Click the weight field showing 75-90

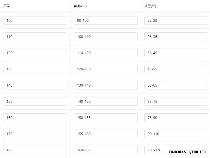[176, 118]
